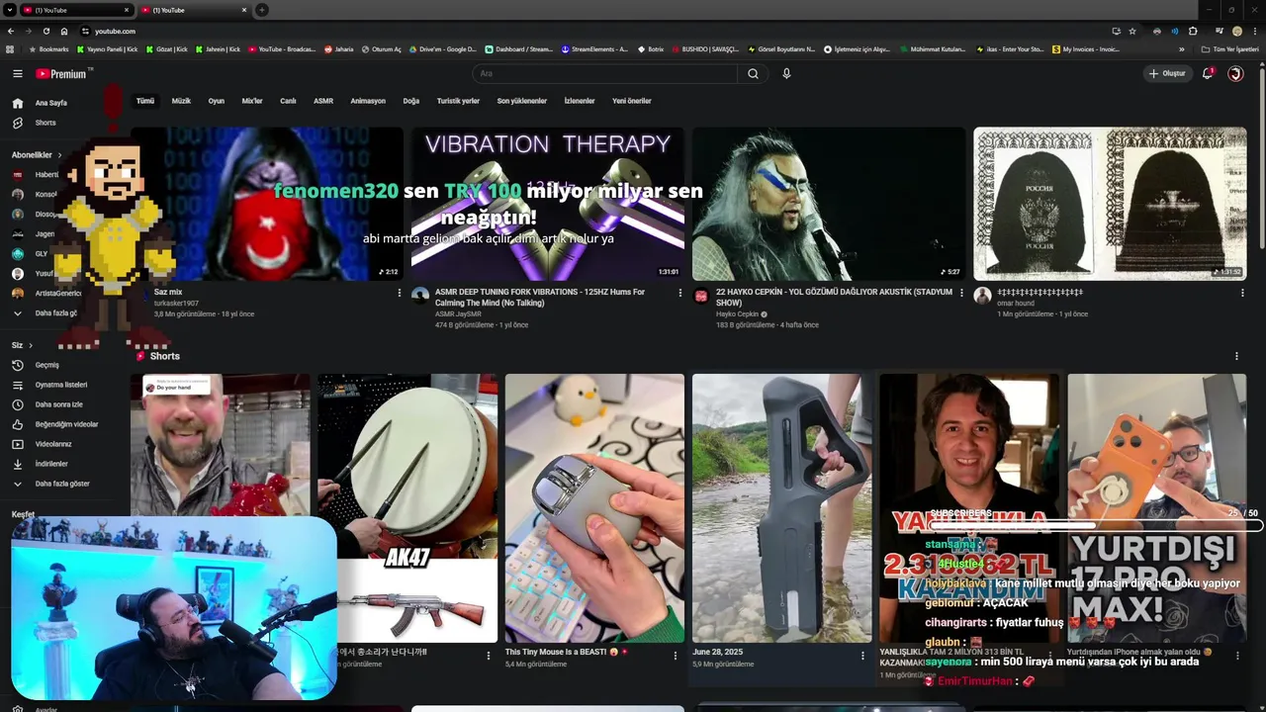Screen dimensions: 1266x712
Task: Expand the Siz section chevron
Action: (x=31, y=345)
